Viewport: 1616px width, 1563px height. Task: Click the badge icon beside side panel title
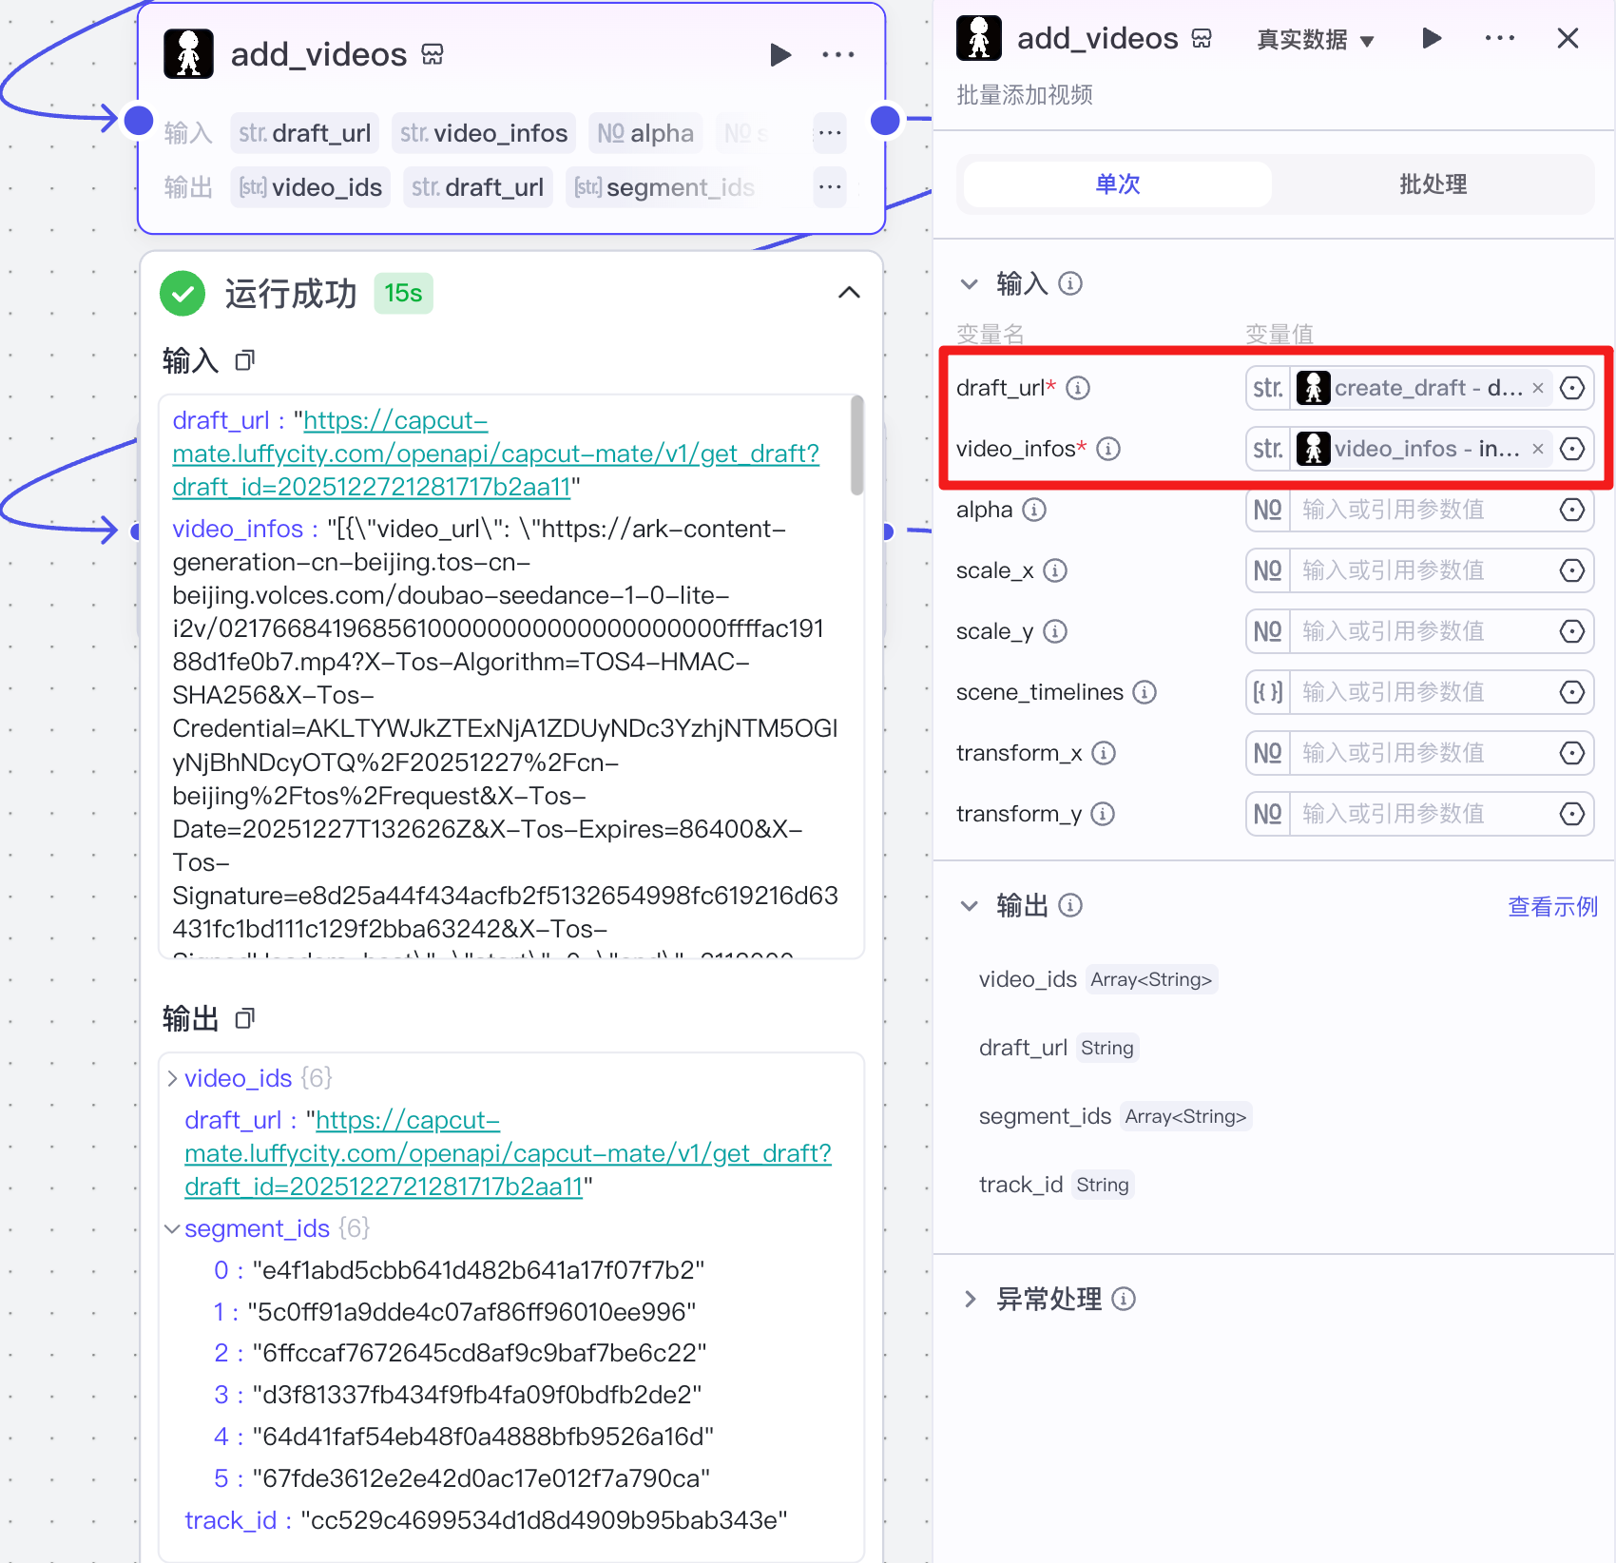(1202, 38)
